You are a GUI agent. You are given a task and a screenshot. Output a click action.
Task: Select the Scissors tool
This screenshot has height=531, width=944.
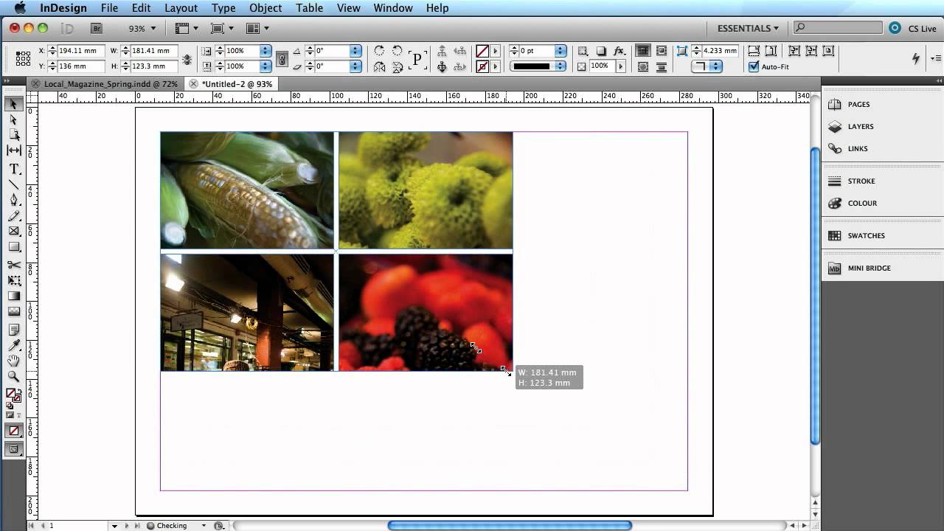14,265
